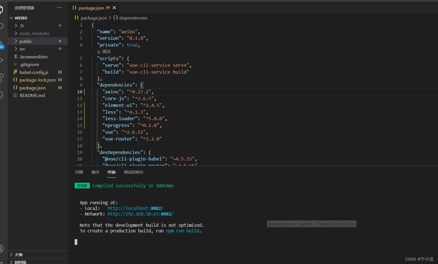438x264 pixels.
Task: Select the package.json editor tab
Action: point(94,8)
